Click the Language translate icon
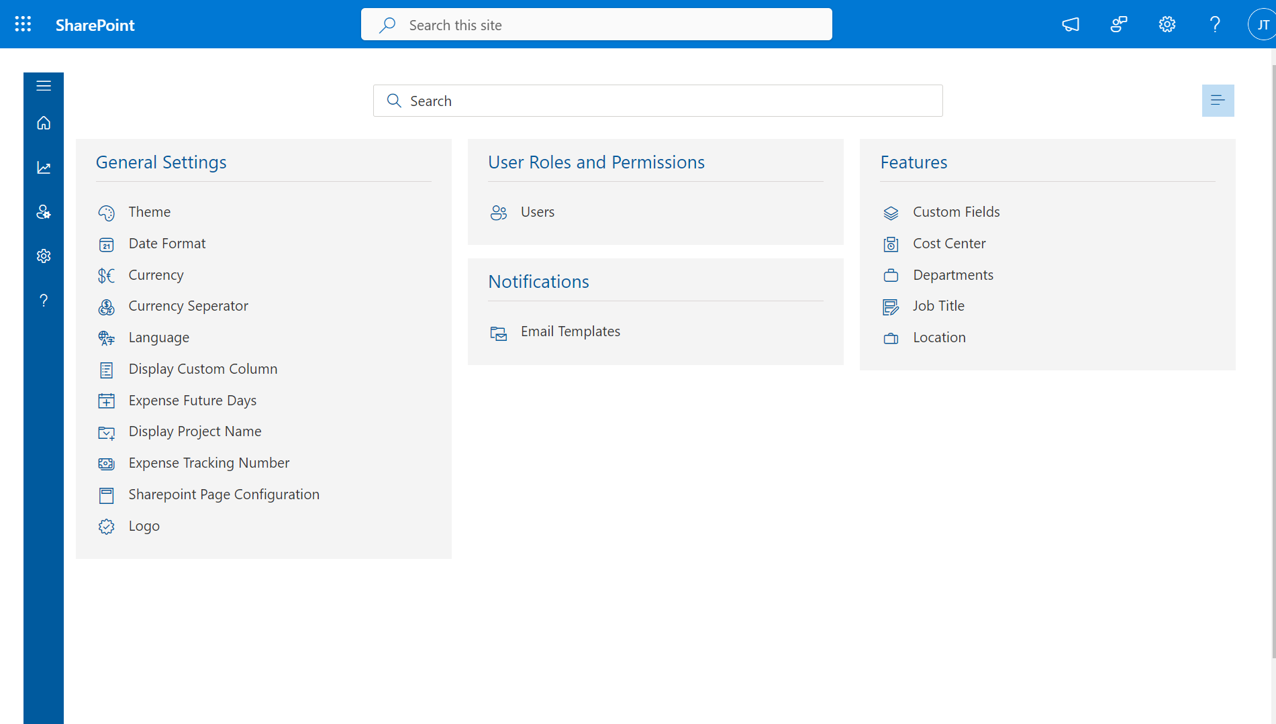 (106, 338)
